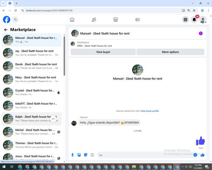Click the conversation list scrollbar
Viewport: 212px width, 170px height.
pos(64,56)
